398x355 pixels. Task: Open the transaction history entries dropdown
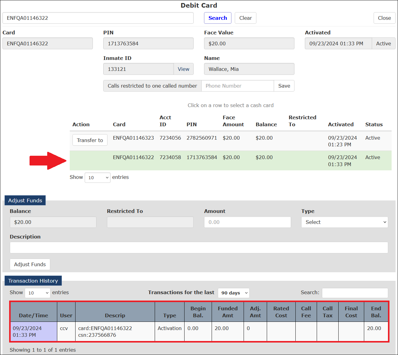[37, 293]
